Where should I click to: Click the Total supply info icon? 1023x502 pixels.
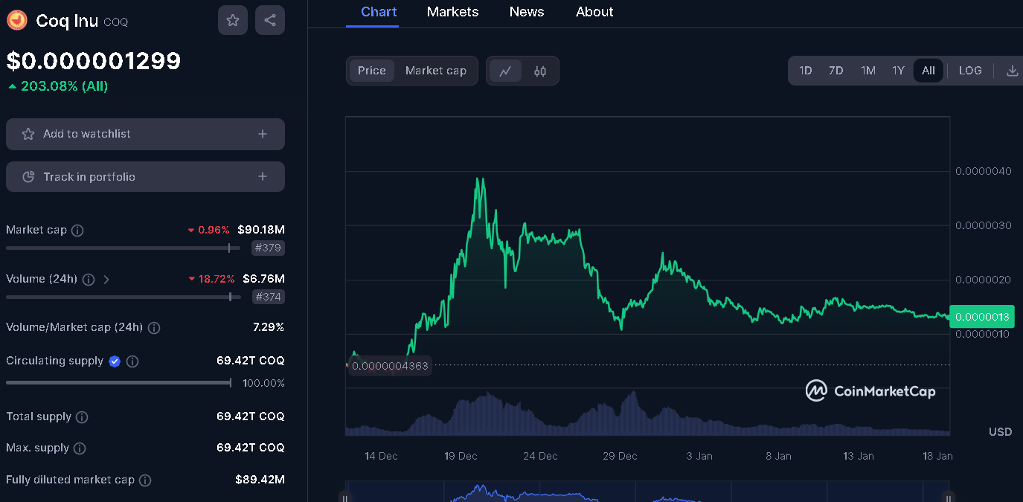[83, 417]
